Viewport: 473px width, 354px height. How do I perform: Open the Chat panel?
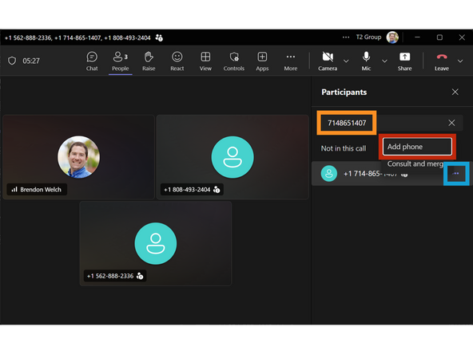point(92,61)
